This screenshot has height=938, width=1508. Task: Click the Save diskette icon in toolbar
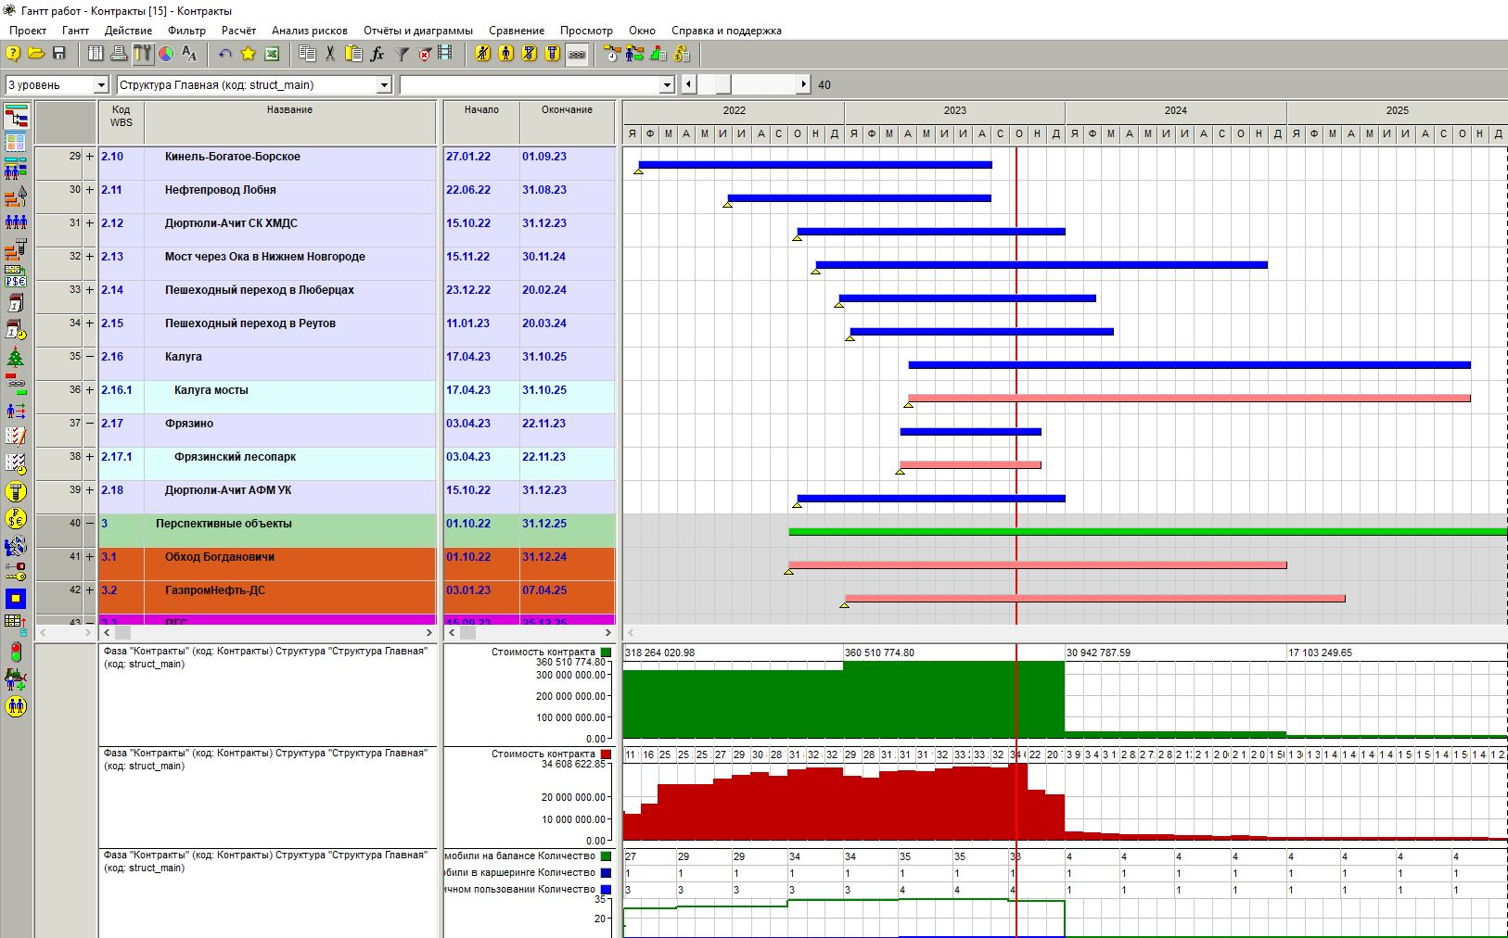click(x=59, y=55)
